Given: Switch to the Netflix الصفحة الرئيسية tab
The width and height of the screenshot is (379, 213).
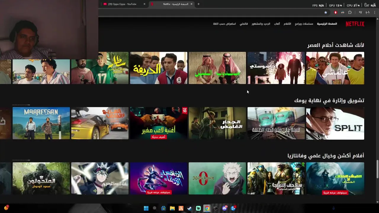Looking at the screenshot, I should point(172,4).
